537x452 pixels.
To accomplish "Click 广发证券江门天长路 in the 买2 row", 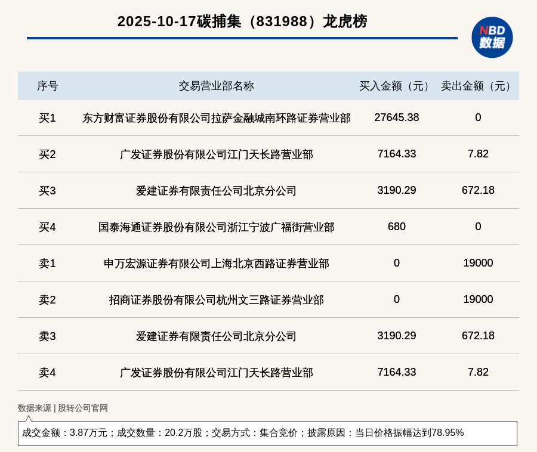I will [216, 154].
